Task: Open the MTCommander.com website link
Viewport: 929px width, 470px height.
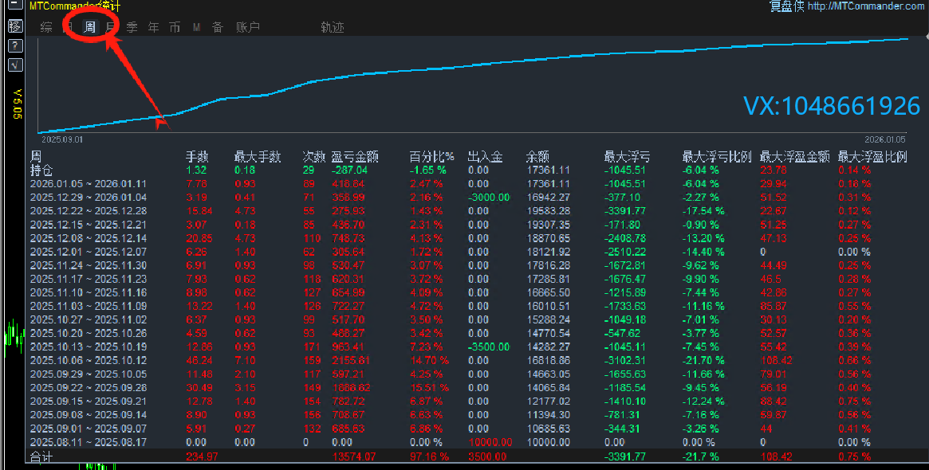Action: pos(866,6)
